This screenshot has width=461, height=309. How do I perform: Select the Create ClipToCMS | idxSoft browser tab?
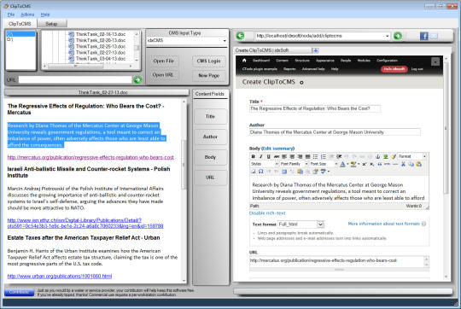272,50
